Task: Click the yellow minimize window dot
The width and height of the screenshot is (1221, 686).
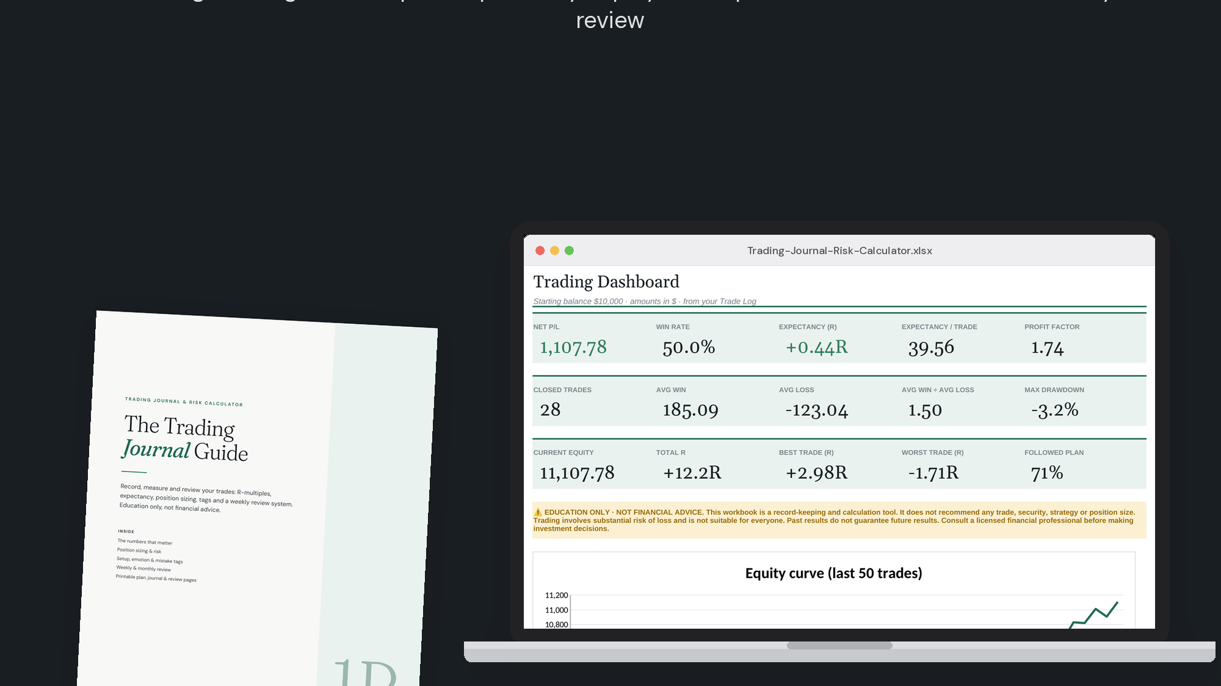Action: click(x=554, y=251)
